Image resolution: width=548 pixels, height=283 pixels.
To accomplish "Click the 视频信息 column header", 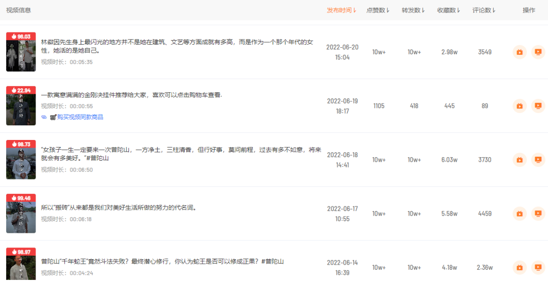I will click(x=19, y=10).
